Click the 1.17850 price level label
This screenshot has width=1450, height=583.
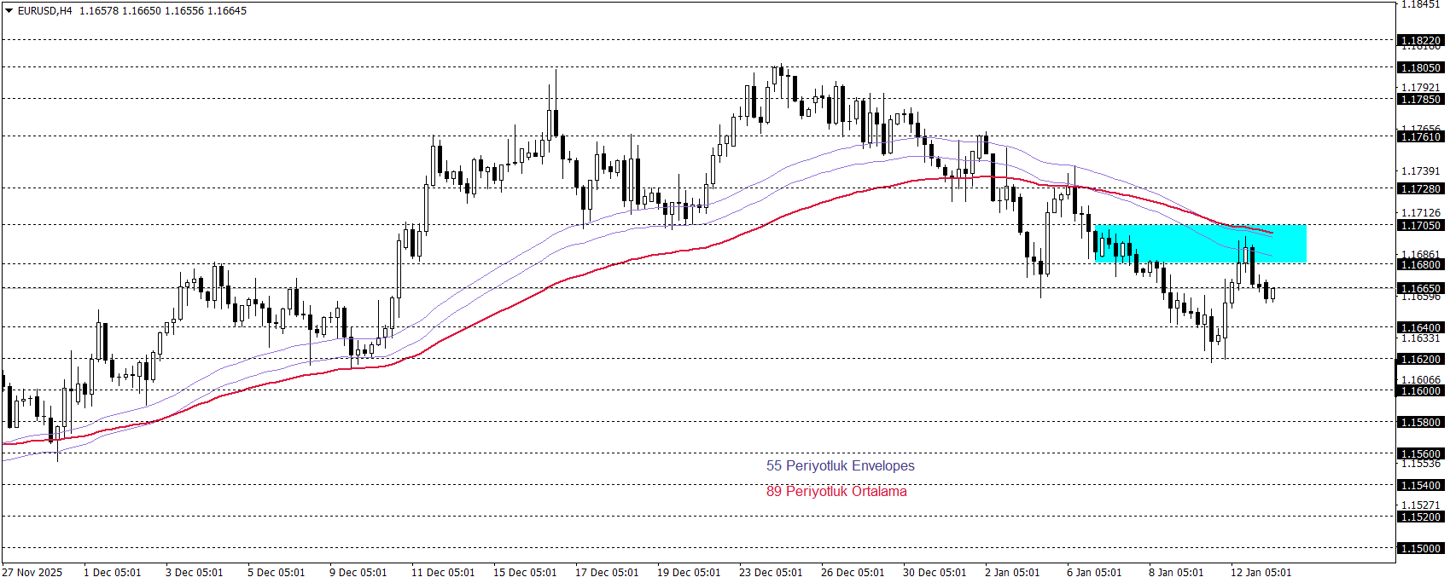(x=1420, y=99)
